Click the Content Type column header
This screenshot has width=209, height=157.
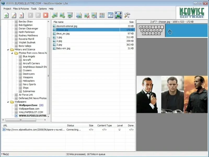(104, 126)
